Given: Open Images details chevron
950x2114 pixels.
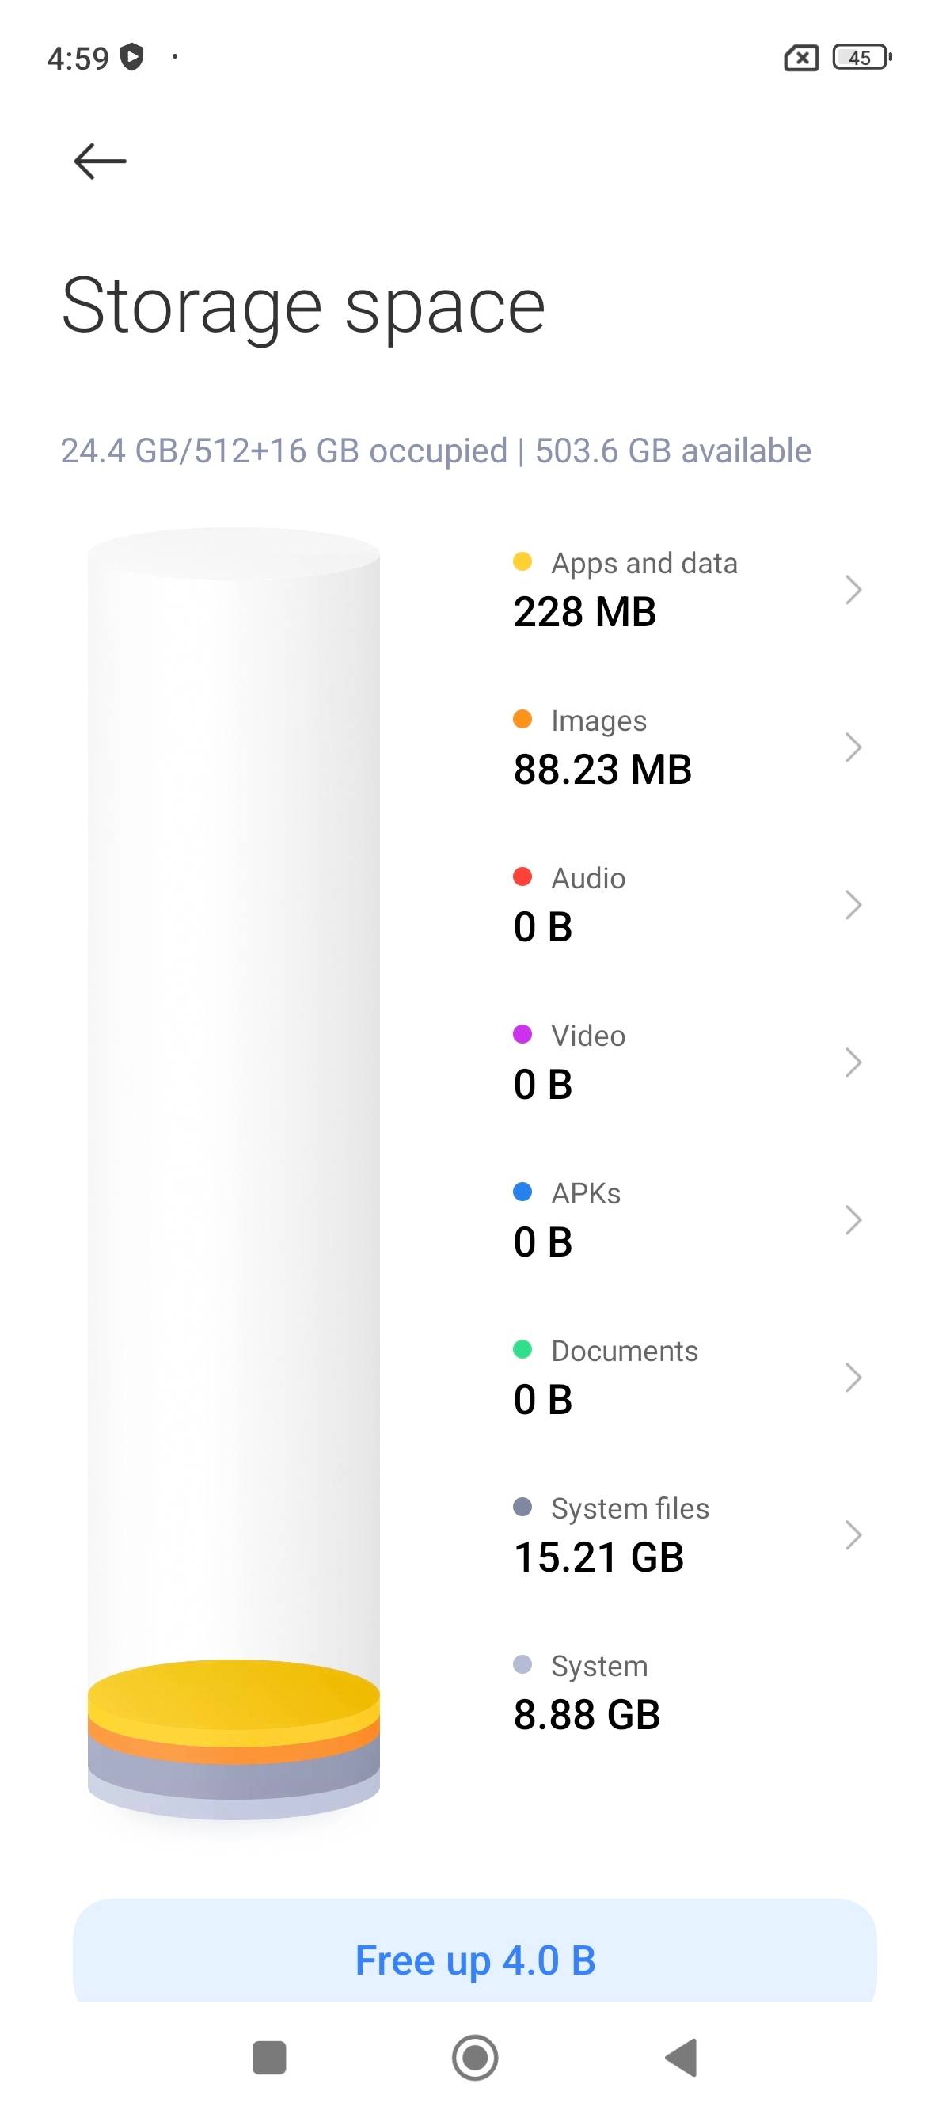Looking at the screenshot, I should 853,747.
